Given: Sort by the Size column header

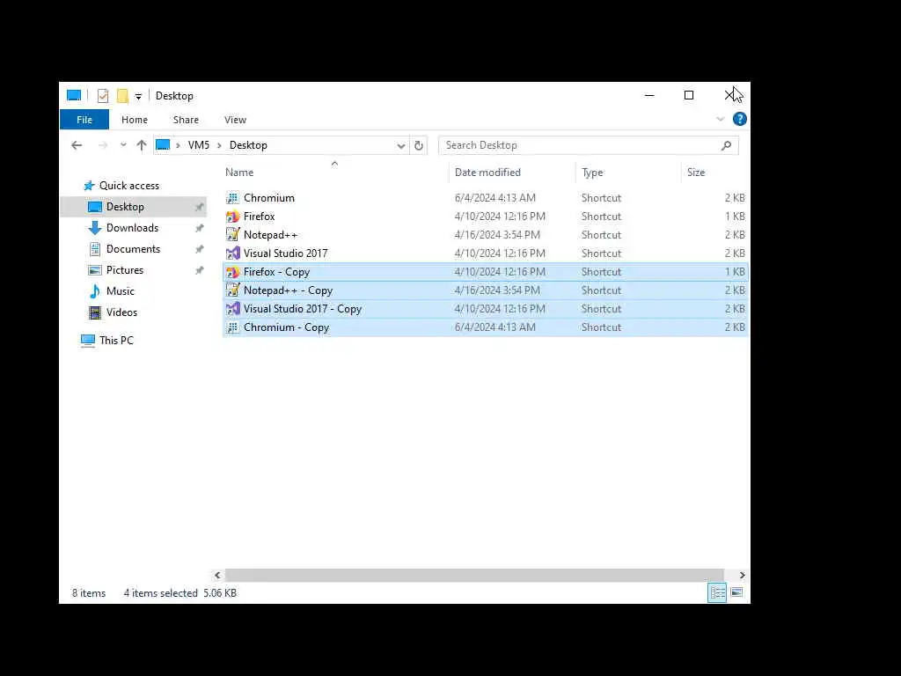Looking at the screenshot, I should pyautogui.click(x=696, y=173).
